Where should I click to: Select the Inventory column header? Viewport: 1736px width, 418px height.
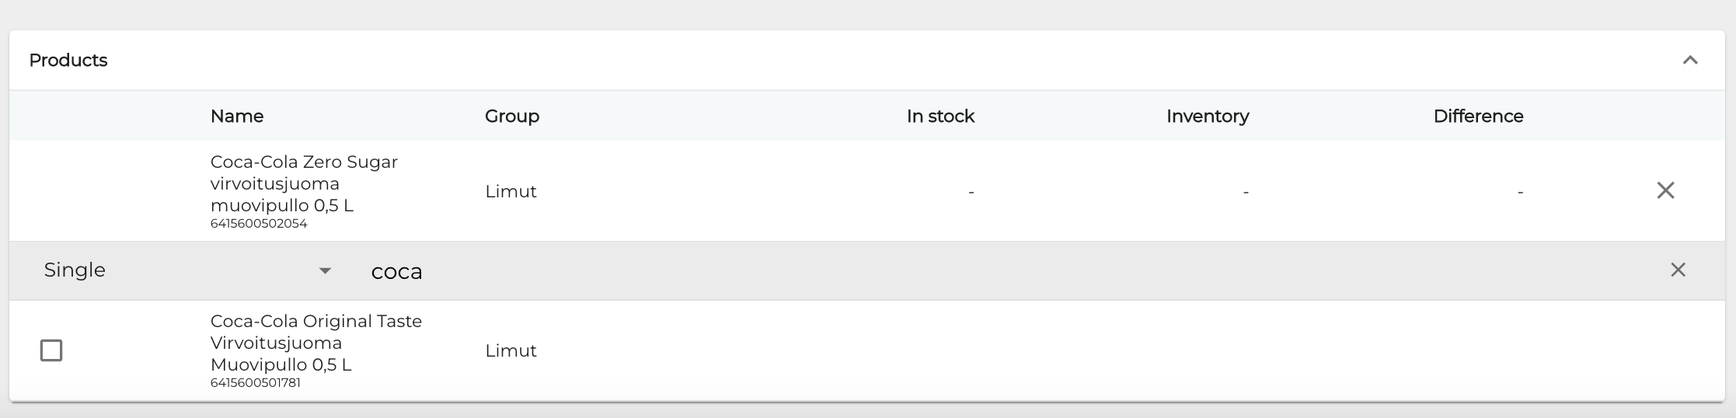click(1207, 117)
